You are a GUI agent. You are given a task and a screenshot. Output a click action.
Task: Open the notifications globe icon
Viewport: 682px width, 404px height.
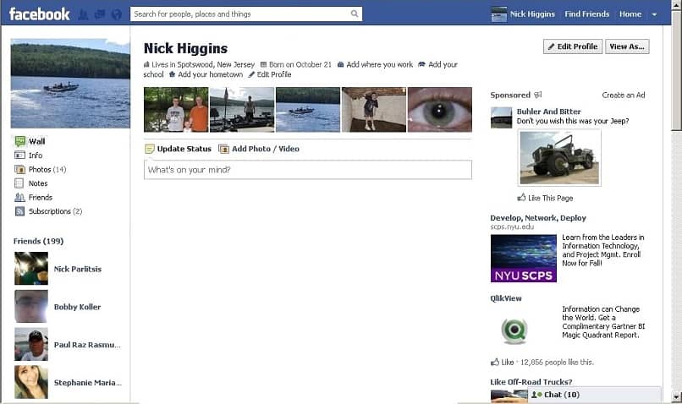tap(116, 14)
